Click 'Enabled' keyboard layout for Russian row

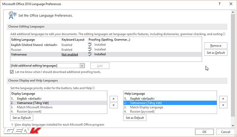coord(67,50)
